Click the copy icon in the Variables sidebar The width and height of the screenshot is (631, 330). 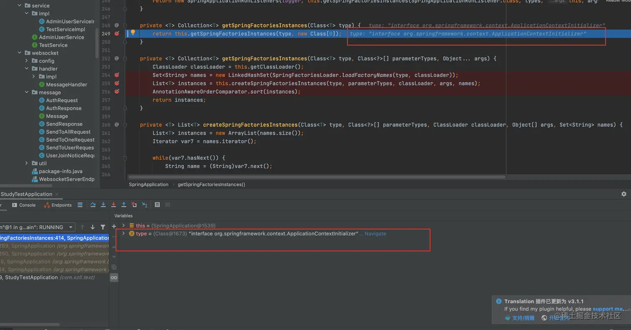click(114, 267)
